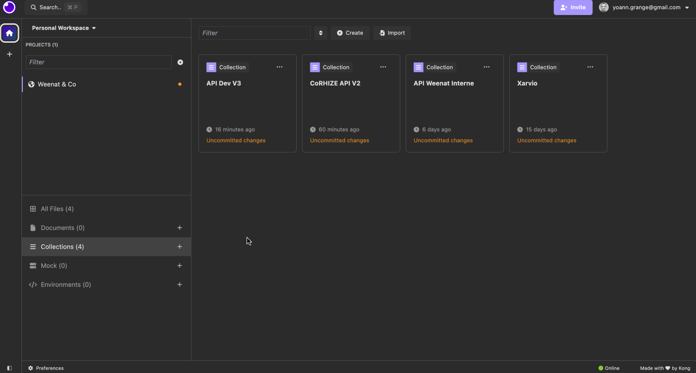
Task: Open the CoRHIZE API V2 collection card
Action: pyautogui.click(x=351, y=103)
